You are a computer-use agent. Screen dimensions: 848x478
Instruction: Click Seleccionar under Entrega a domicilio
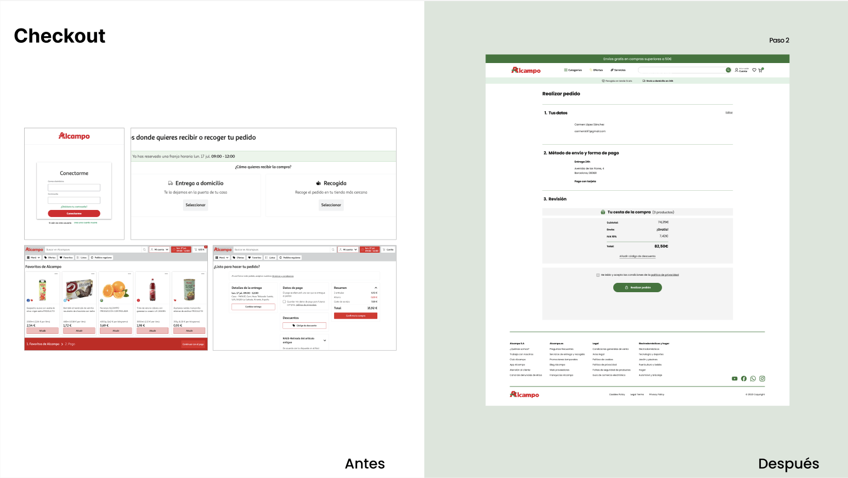tap(195, 205)
